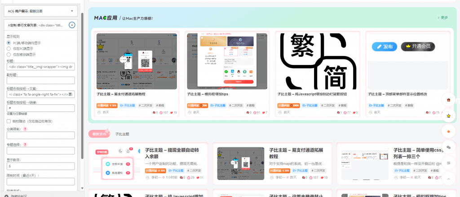Click the customizer sidebar vertical scrollbar
The height and width of the screenshot is (197, 460).
[x=82, y=86]
